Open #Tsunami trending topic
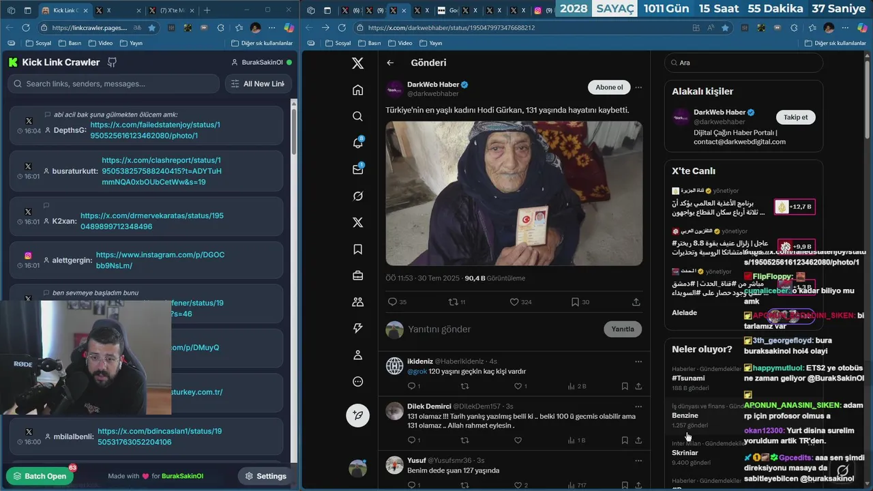This screenshot has width=873, height=491. (688, 378)
